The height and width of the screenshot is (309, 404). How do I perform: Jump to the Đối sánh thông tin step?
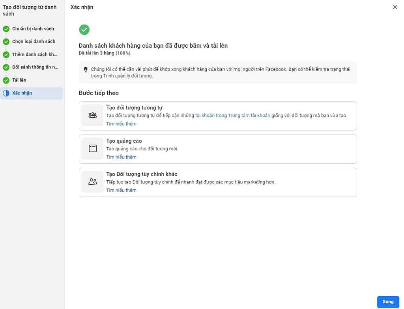35,67
